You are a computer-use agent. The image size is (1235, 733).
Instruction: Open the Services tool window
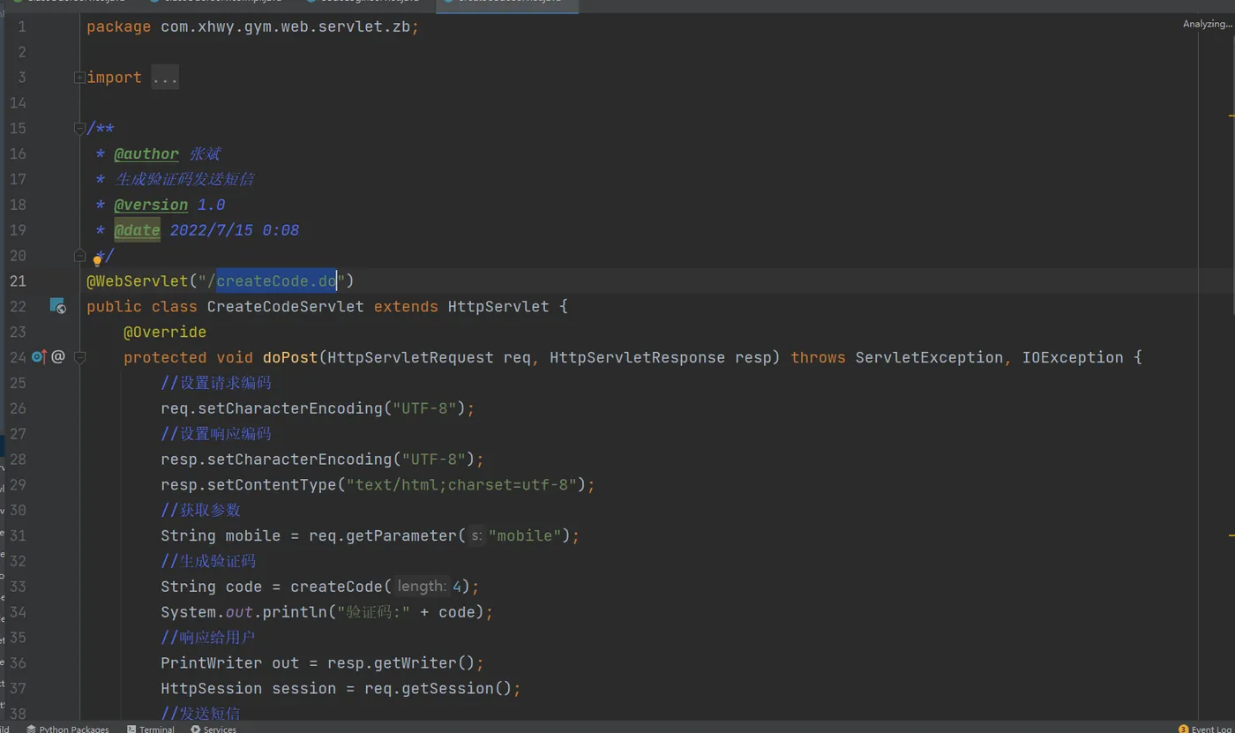click(x=213, y=729)
